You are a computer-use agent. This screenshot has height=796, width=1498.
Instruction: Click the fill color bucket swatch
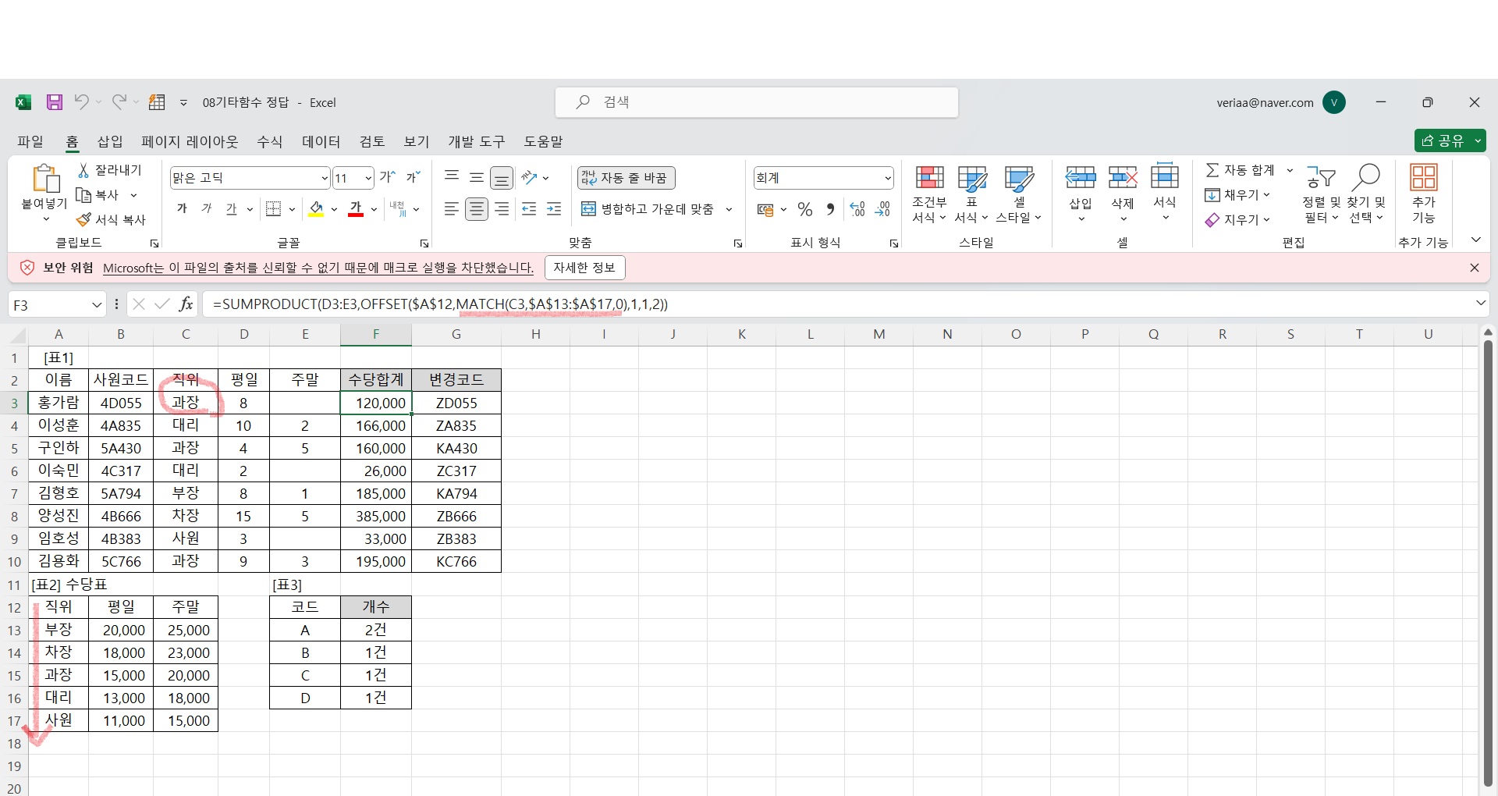[x=316, y=209]
